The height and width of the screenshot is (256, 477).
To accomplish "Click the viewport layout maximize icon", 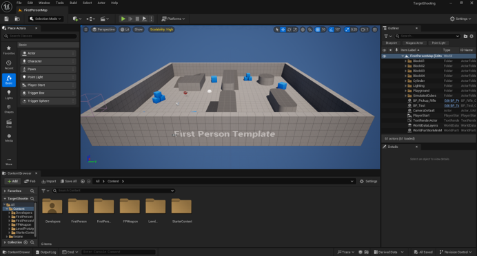I will (375, 30).
